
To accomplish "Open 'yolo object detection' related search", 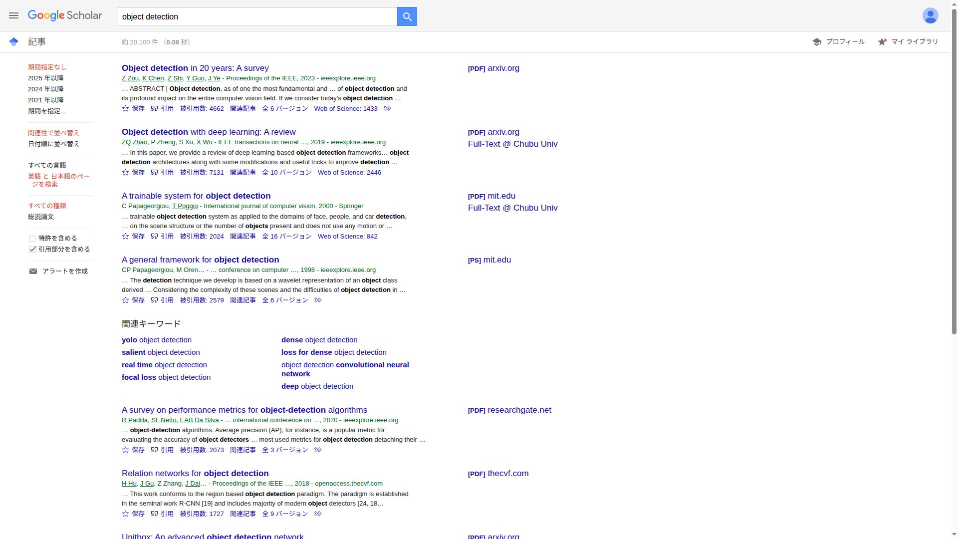I will [157, 340].
